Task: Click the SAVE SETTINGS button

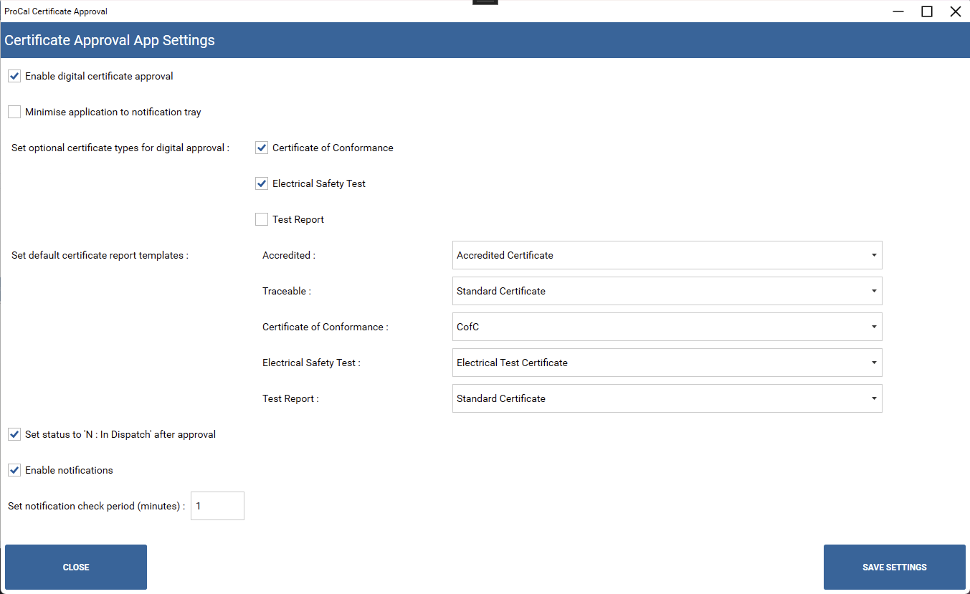Action: [894, 567]
